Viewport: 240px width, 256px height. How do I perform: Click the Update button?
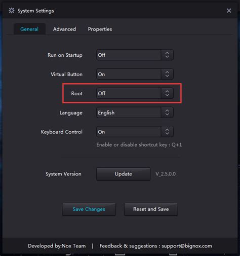123,174
